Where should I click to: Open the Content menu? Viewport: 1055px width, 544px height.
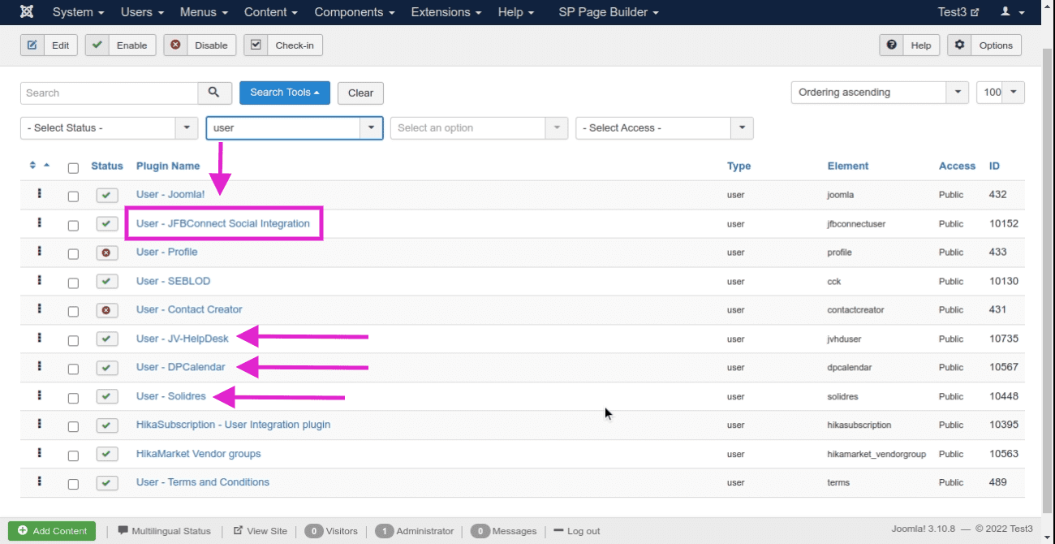click(271, 12)
